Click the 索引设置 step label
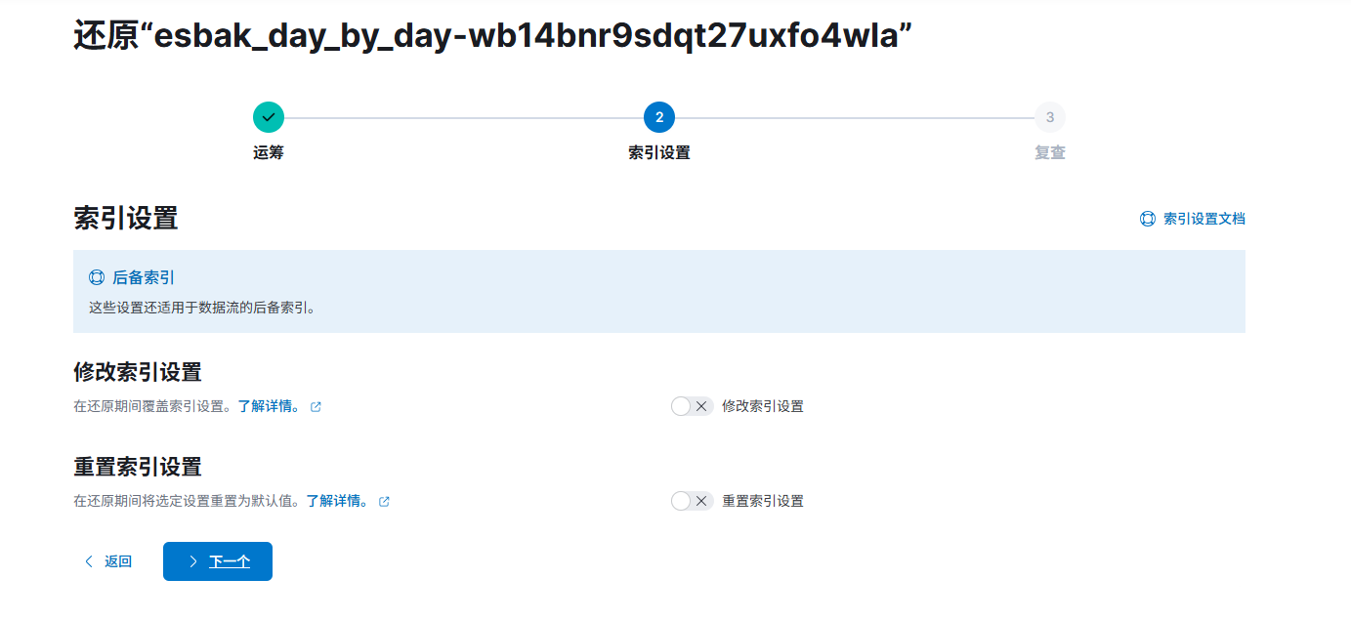This screenshot has height=620, width=1351. pos(659,153)
